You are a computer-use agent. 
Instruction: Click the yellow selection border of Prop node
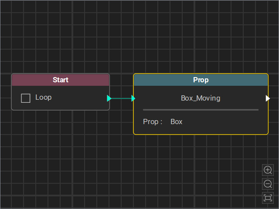201,135
